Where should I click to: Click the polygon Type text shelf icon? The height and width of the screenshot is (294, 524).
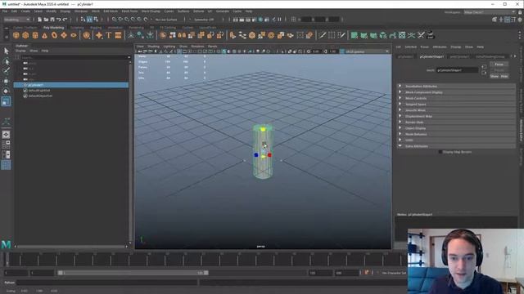coord(109,35)
